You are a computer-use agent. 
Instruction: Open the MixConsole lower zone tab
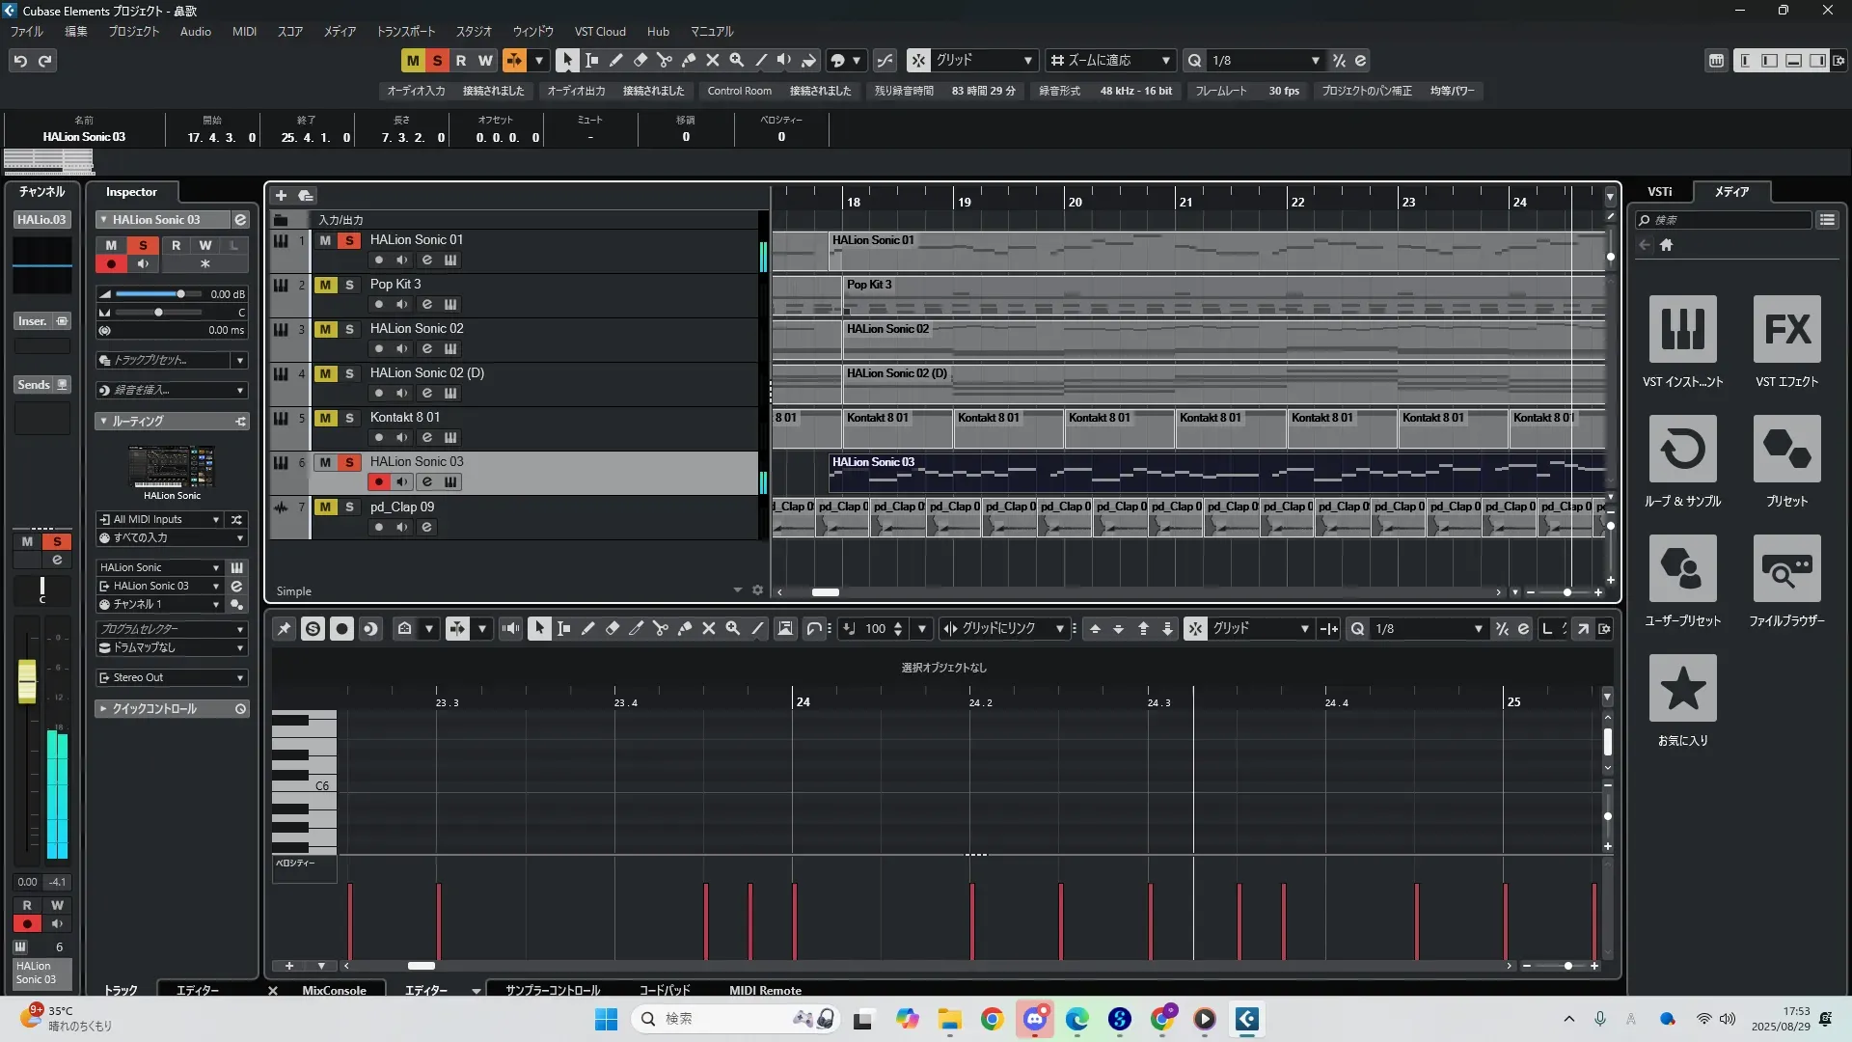pyautogui.click(x=334, y=990)
